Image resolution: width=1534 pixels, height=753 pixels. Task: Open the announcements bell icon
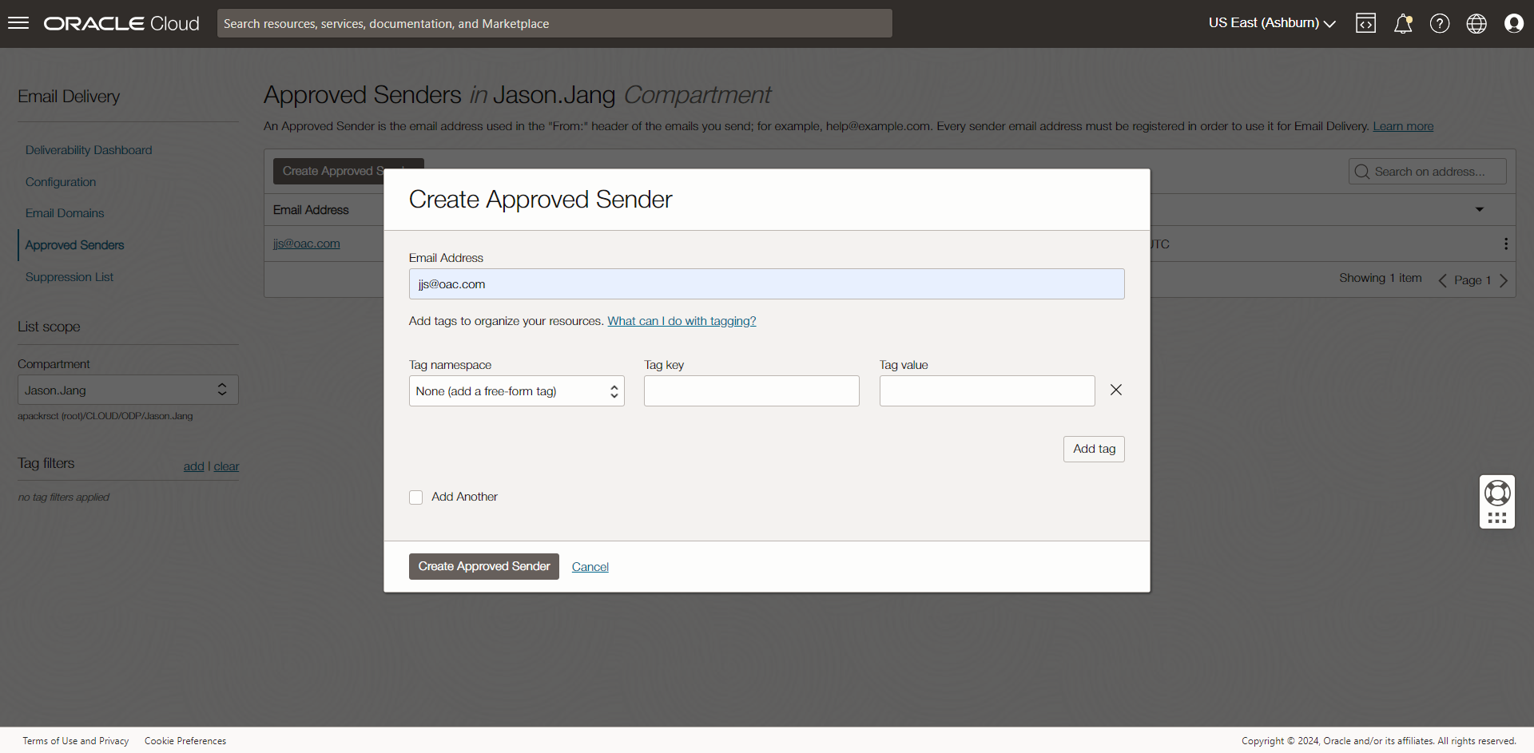pyautogui.click(x=1403, y=23)
